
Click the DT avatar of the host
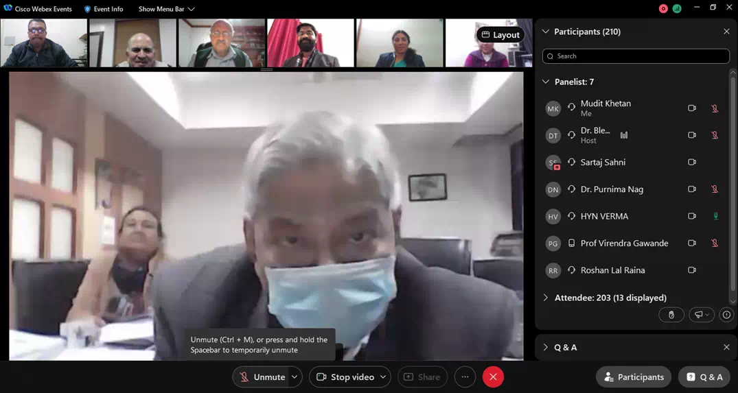553,136
